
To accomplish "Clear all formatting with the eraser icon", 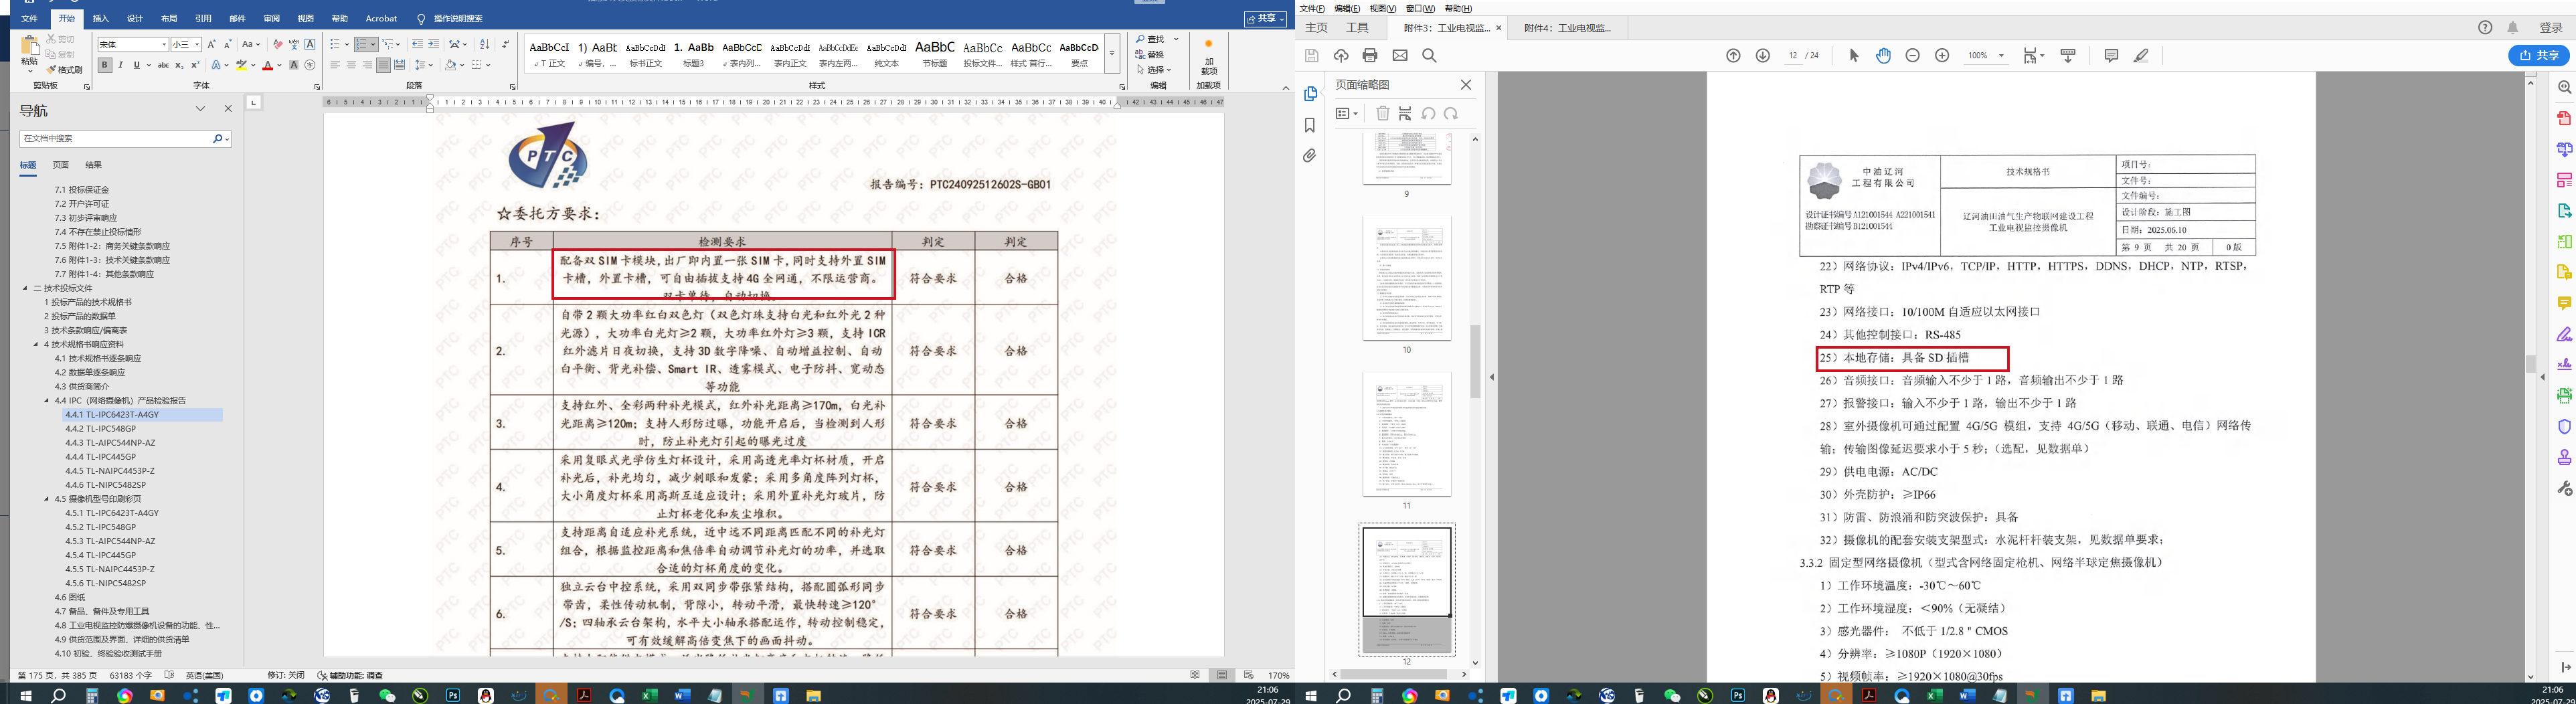I will click(278, 44).
